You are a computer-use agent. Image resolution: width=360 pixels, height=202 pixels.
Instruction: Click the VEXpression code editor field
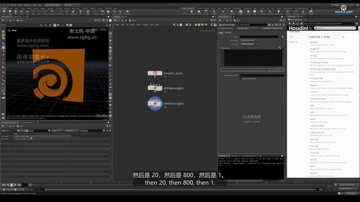click(x=253, y=58)
